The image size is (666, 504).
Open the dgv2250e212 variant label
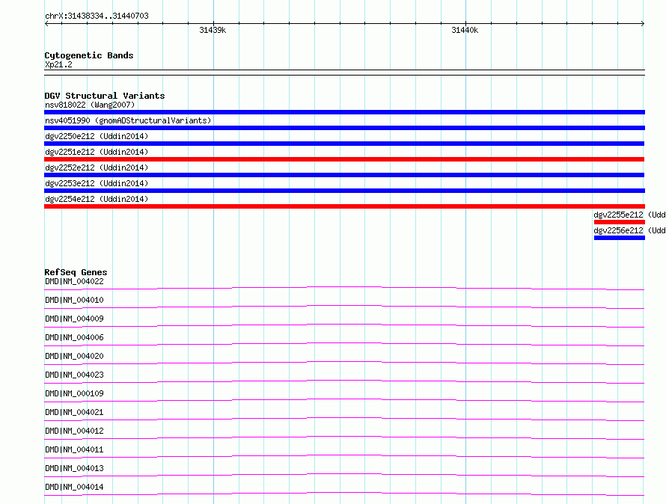pyautogui.click(x=97, y=136)
